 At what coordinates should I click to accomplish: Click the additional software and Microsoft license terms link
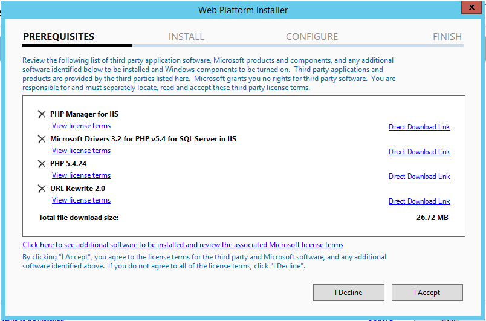(183, 245)
